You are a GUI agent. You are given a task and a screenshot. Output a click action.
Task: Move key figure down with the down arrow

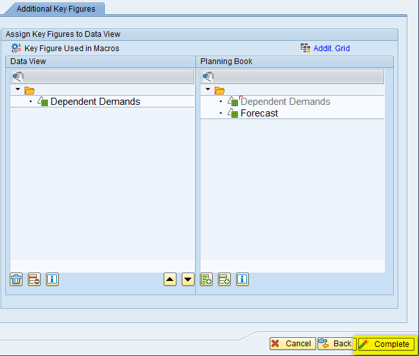188,280
